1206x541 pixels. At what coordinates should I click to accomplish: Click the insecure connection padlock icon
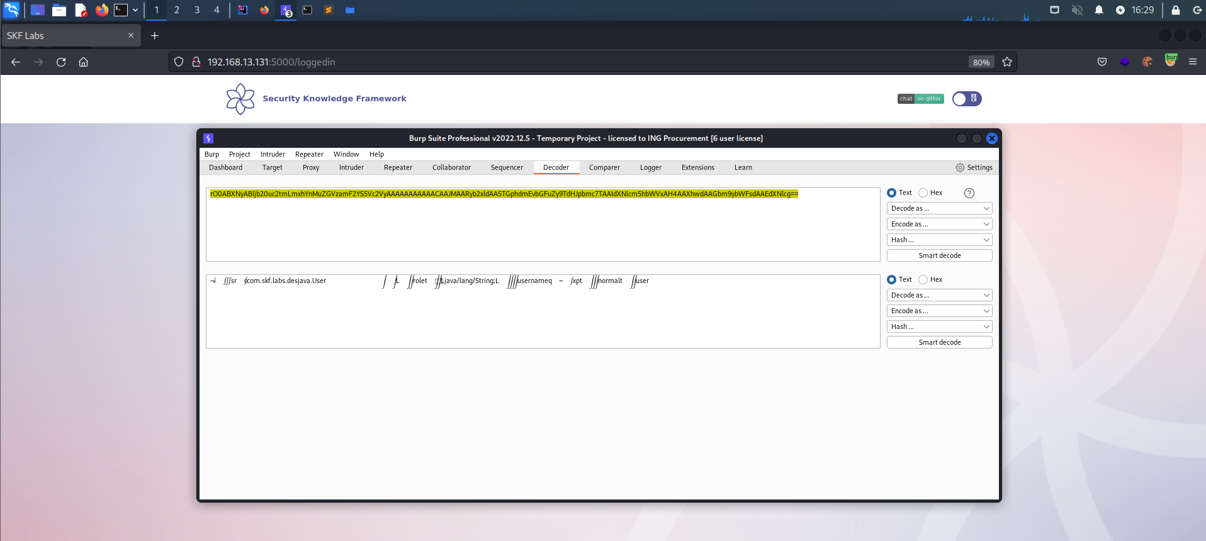pos(196,62)
